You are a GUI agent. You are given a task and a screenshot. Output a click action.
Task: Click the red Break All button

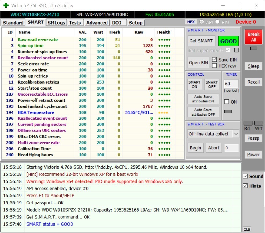pyautogui.click(x=254, y=37)
